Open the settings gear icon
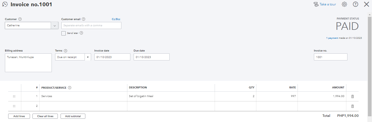Viewport: 372px width, 122px height. pos(344,4)
